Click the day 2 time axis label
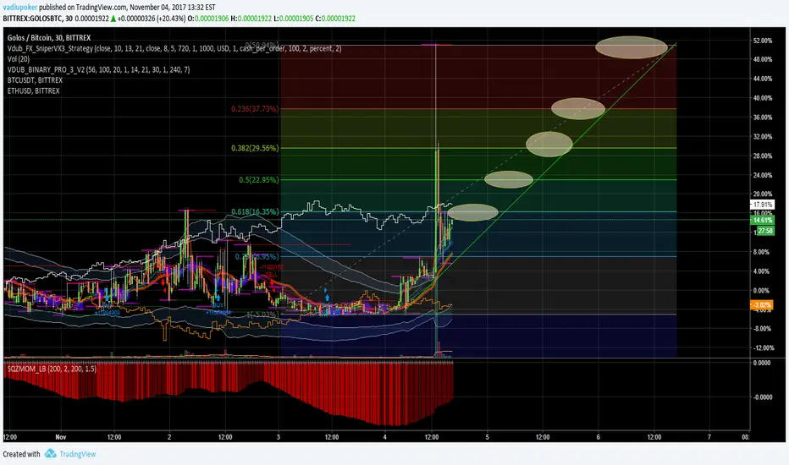789x465 pixels. 169,437
